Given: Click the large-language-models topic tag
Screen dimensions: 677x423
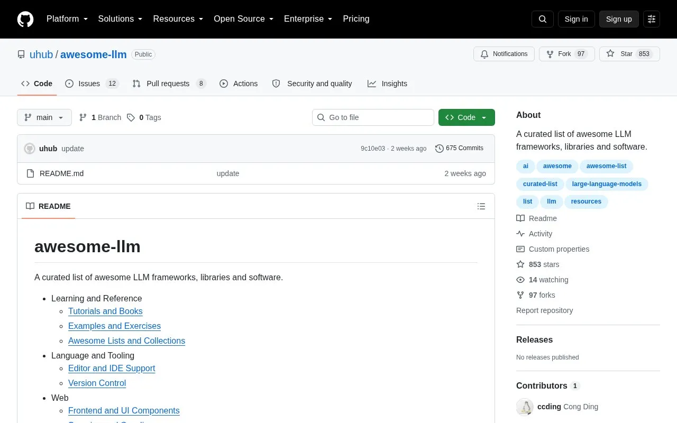Looking at the screenshot, I should pos(607,184).
